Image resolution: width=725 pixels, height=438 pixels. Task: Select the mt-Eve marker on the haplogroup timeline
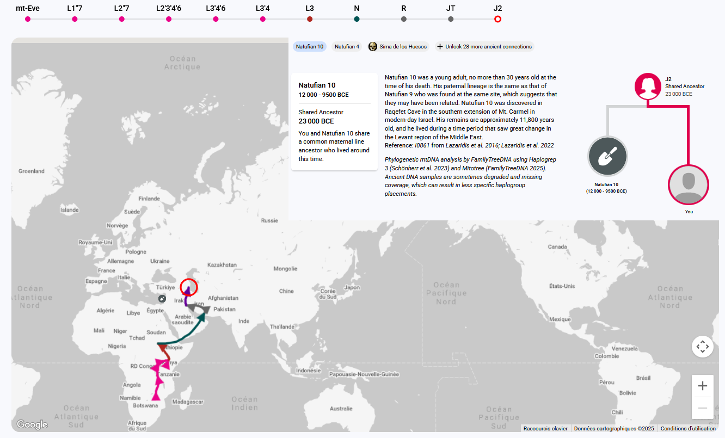(28, 19)
